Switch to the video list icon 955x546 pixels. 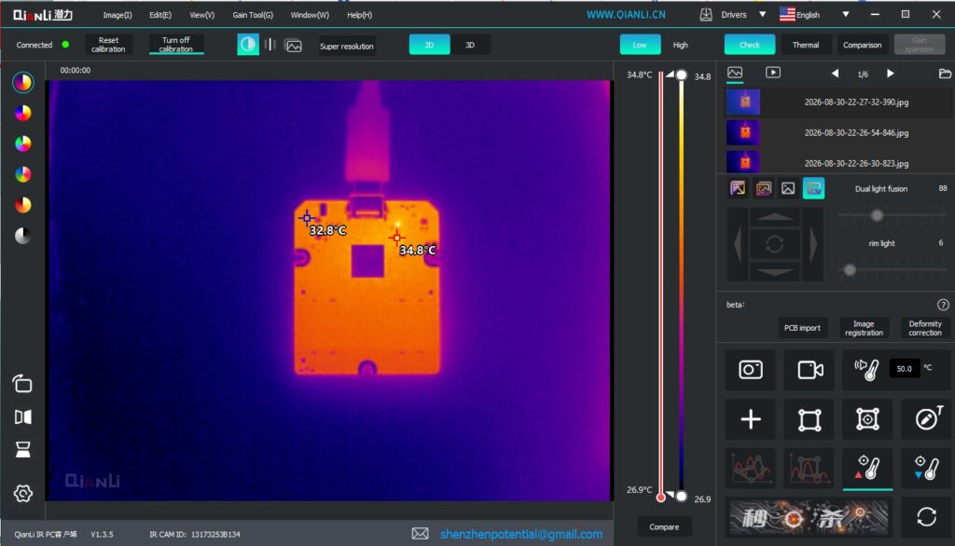(x=773, y=73)
